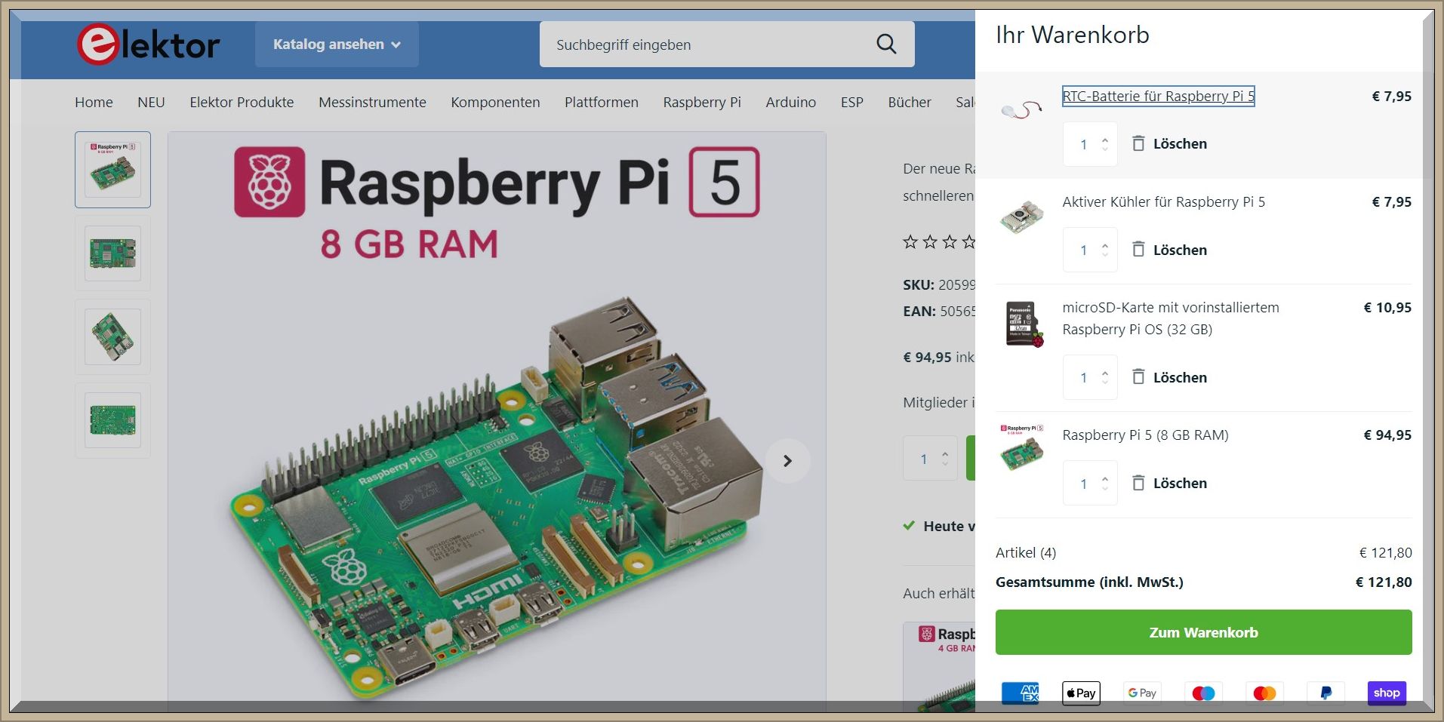The height and width of the screenshot is (722, 1444).
Task: Click the Shop Pay icon
Action: [x=1387, y=693]
